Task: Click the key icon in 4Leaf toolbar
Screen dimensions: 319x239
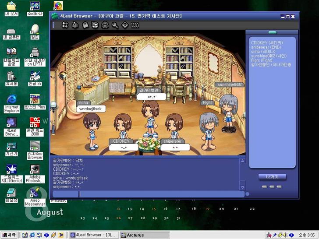Action: (x=115, y=25)
